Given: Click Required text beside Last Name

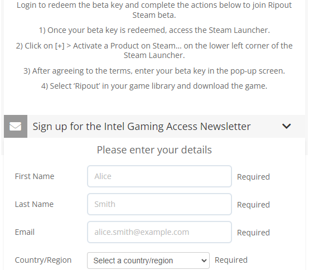Looking at the screenshot, I should point(253,205).
